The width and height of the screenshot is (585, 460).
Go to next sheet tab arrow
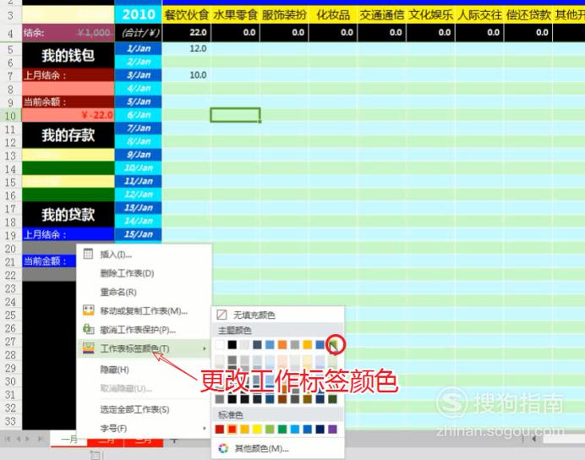click(x=27, y=439)
